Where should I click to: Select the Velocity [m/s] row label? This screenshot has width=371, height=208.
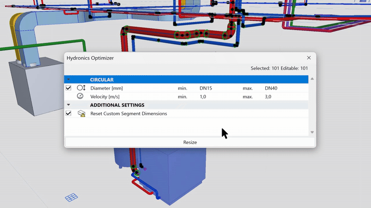[106, 97]
